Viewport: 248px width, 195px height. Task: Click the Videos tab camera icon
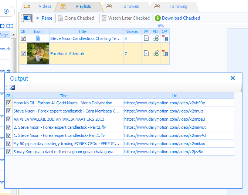(27, 6)
